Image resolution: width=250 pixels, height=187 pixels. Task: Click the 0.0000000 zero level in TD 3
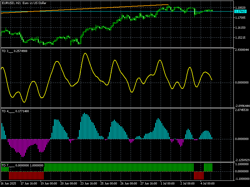(242, 83)
